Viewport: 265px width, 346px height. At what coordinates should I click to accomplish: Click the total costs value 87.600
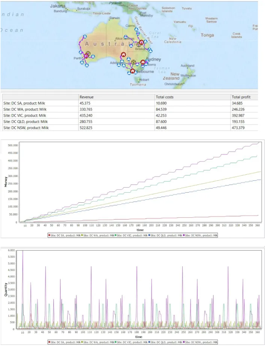coord(161,122)
